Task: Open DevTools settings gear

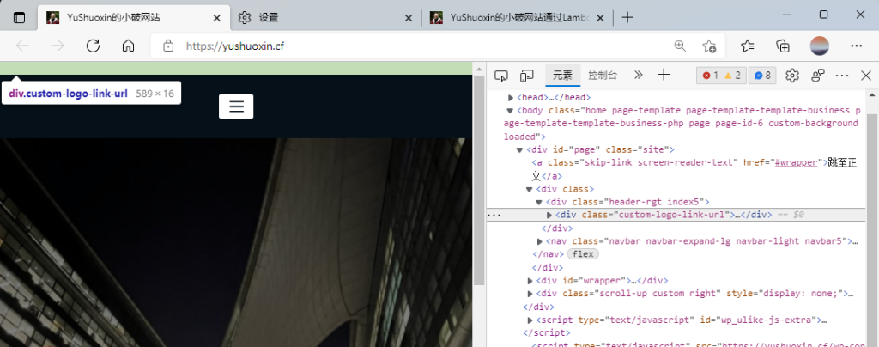Action: pos(792,76)
